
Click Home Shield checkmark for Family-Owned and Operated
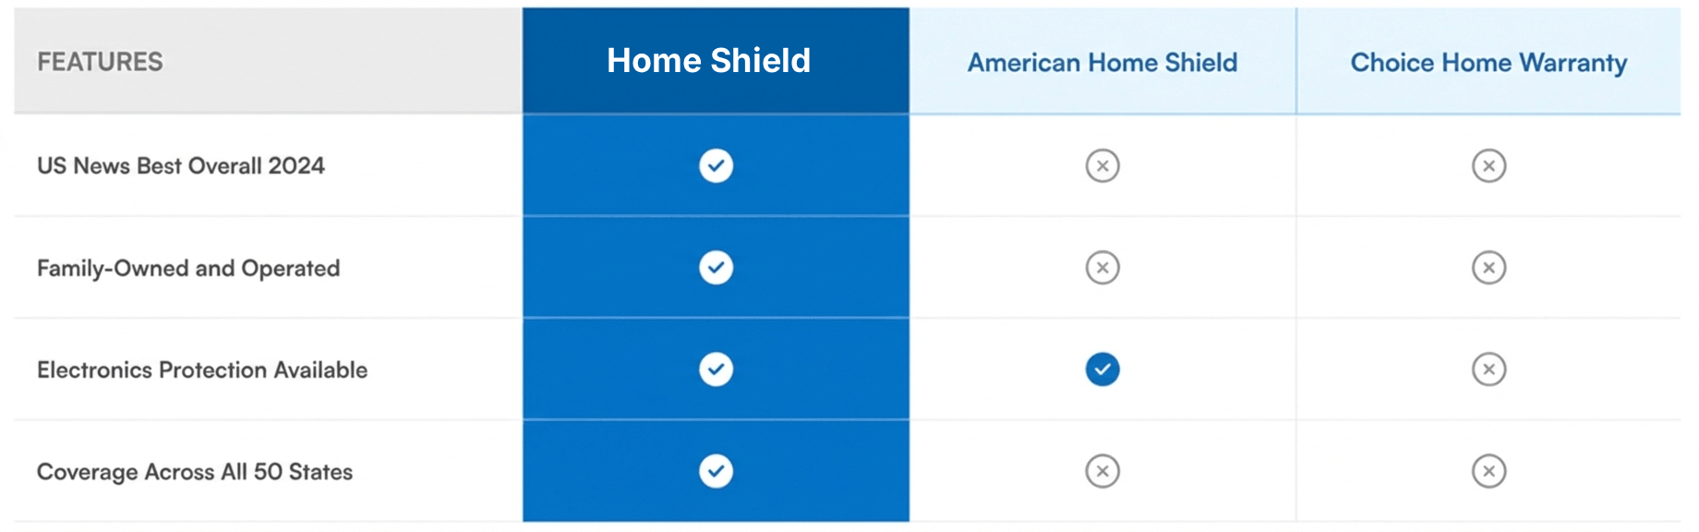tap(716, 268)
